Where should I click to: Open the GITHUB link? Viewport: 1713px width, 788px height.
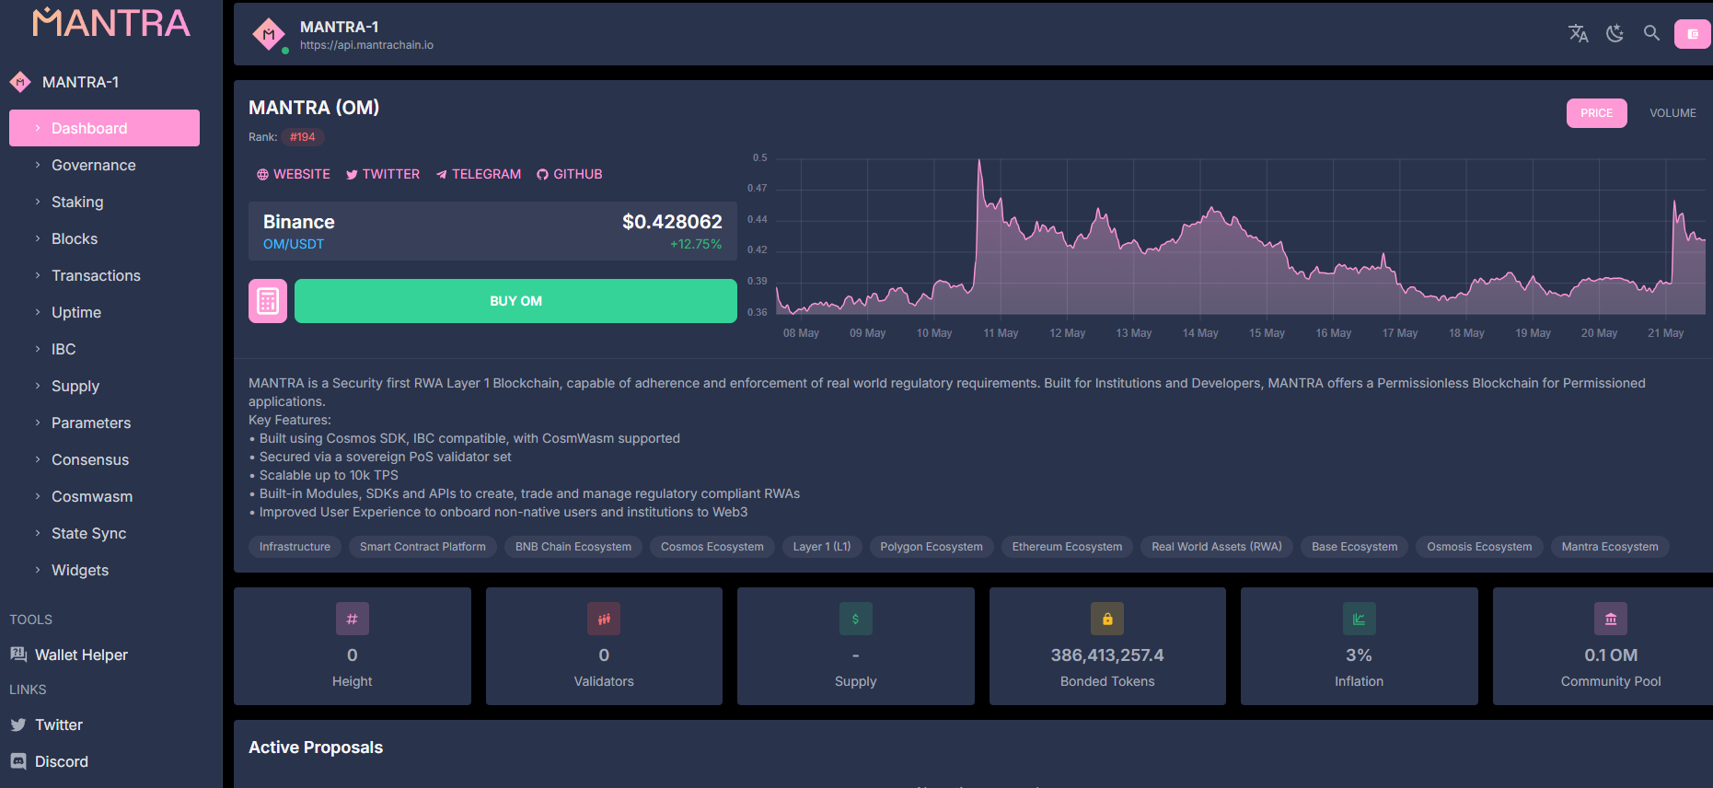click(569, 174)
